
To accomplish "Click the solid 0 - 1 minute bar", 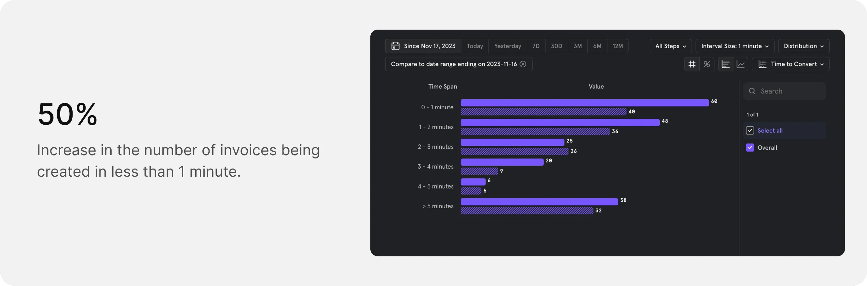I will tap(584, 102).
